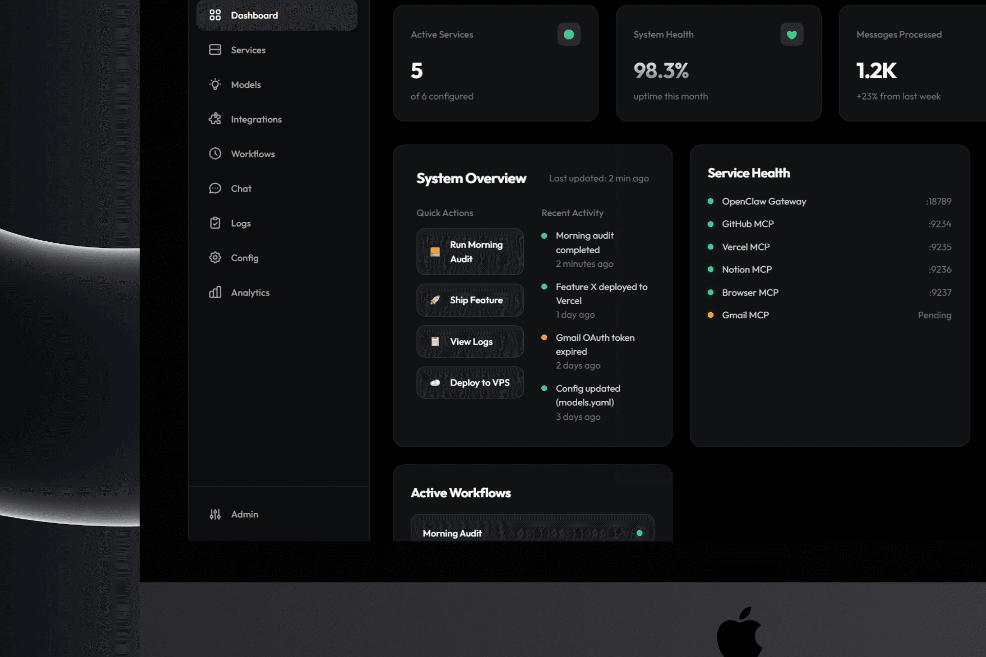Open 'Feature X deployed to Vercel' entry
Viewport: 986px width, 657px height.
[x=596, y=300]
